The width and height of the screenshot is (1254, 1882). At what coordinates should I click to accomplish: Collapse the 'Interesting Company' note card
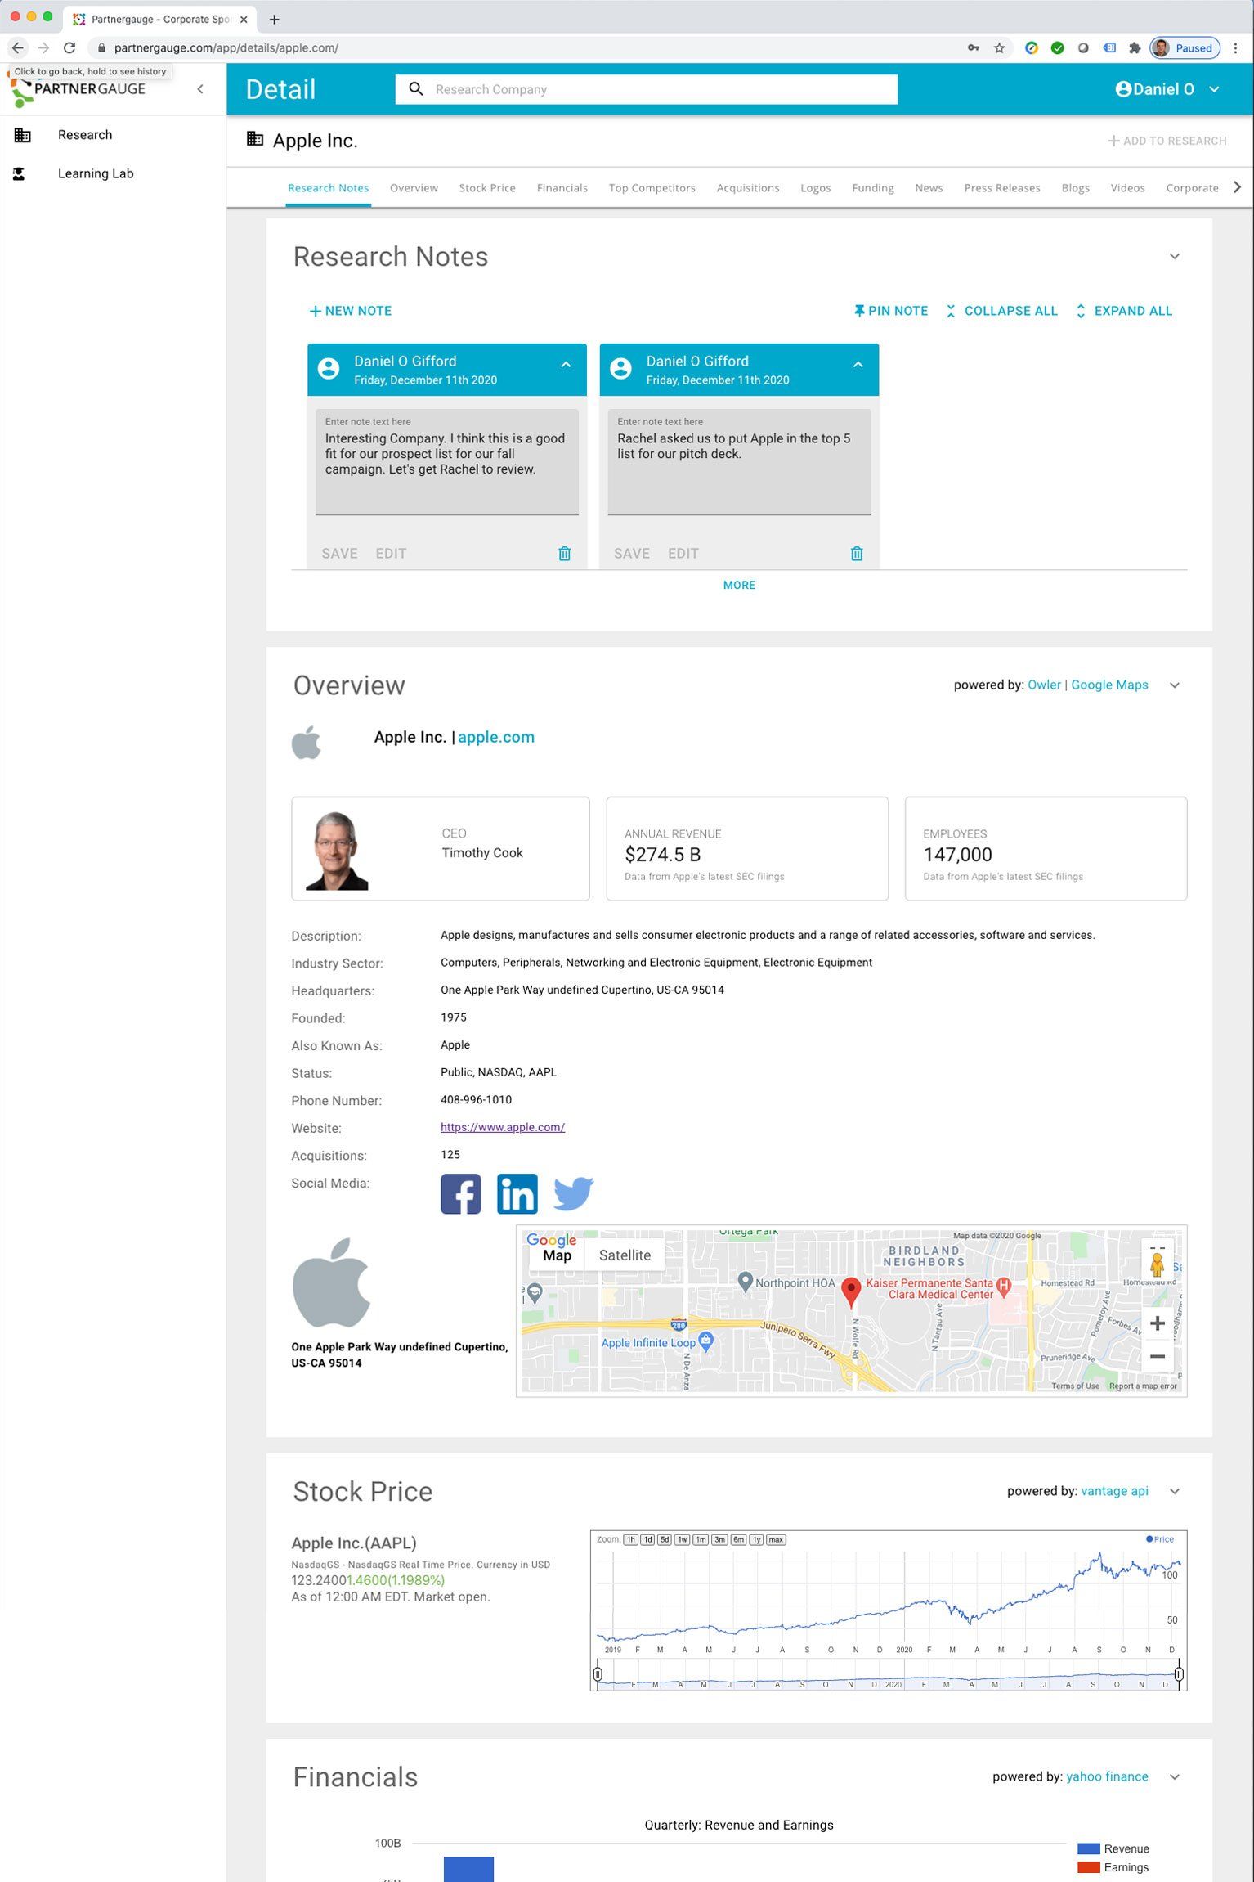[x=566, y=365]
